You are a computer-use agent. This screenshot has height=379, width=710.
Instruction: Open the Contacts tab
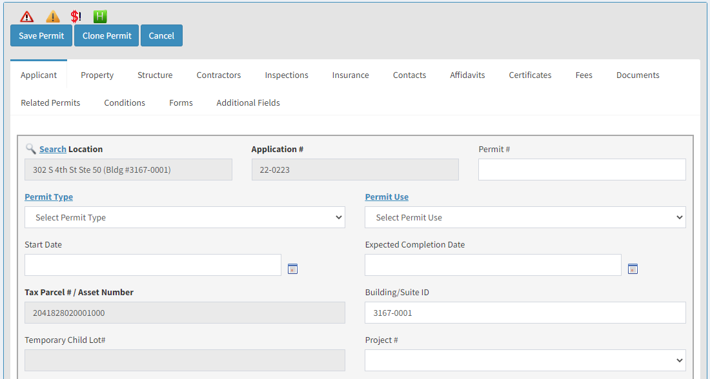pyautogui.click(x=409, y=75)
